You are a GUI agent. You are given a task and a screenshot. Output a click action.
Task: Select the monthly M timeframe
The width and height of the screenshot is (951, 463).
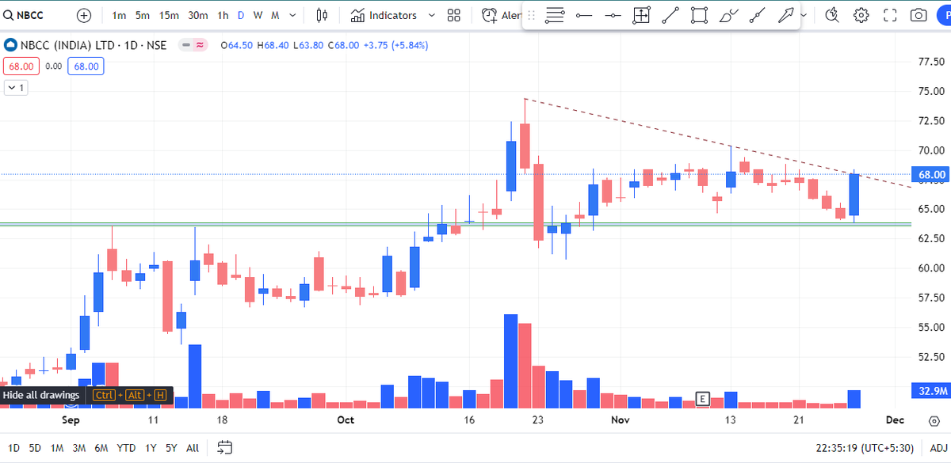pyautogui.click(x=275, y=15)
